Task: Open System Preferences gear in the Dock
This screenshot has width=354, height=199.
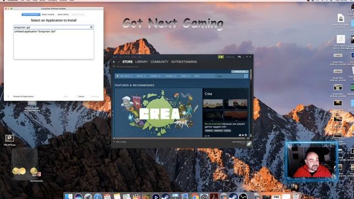Action: 204,197
